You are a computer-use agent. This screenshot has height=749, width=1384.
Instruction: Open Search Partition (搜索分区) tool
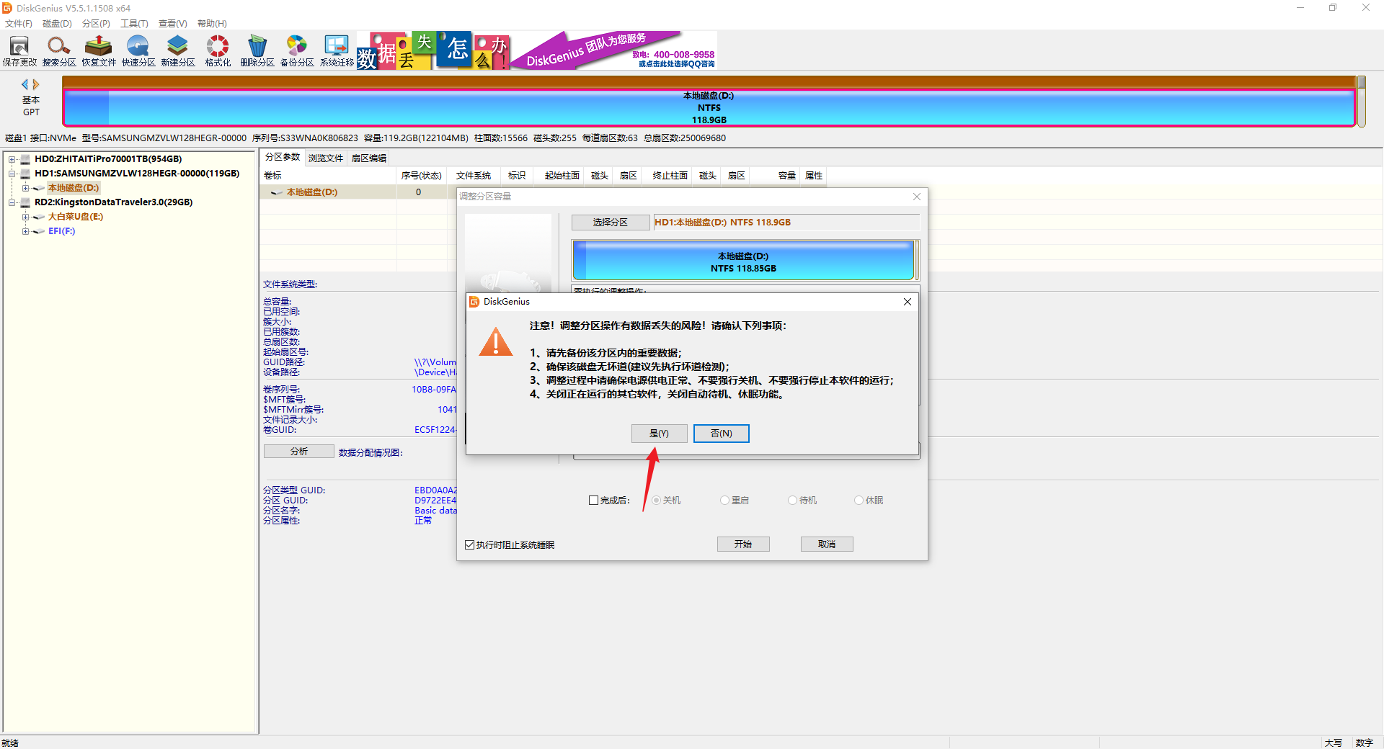click(x=59, y=51)
